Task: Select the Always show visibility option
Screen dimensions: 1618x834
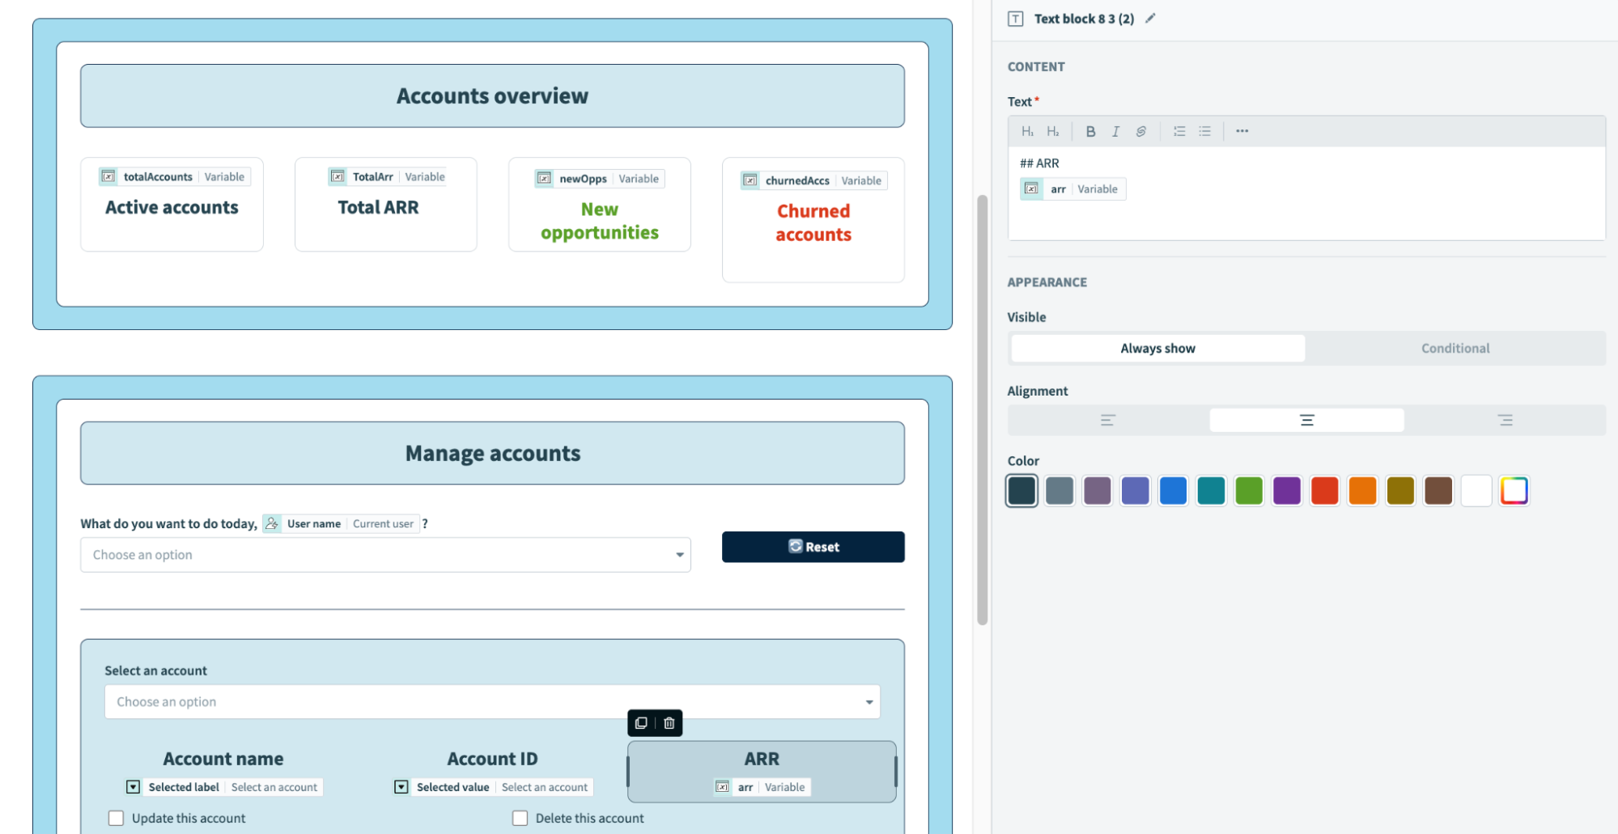Action: click(x=1157, y=348)
